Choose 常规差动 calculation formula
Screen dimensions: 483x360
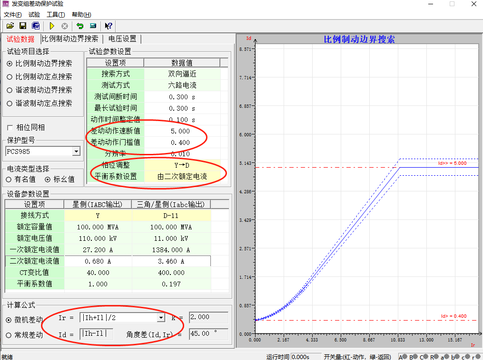[10, 335]
